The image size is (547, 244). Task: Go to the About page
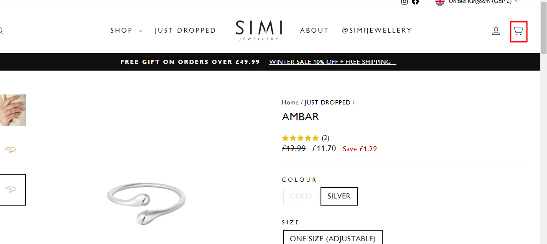coord(314,30)
